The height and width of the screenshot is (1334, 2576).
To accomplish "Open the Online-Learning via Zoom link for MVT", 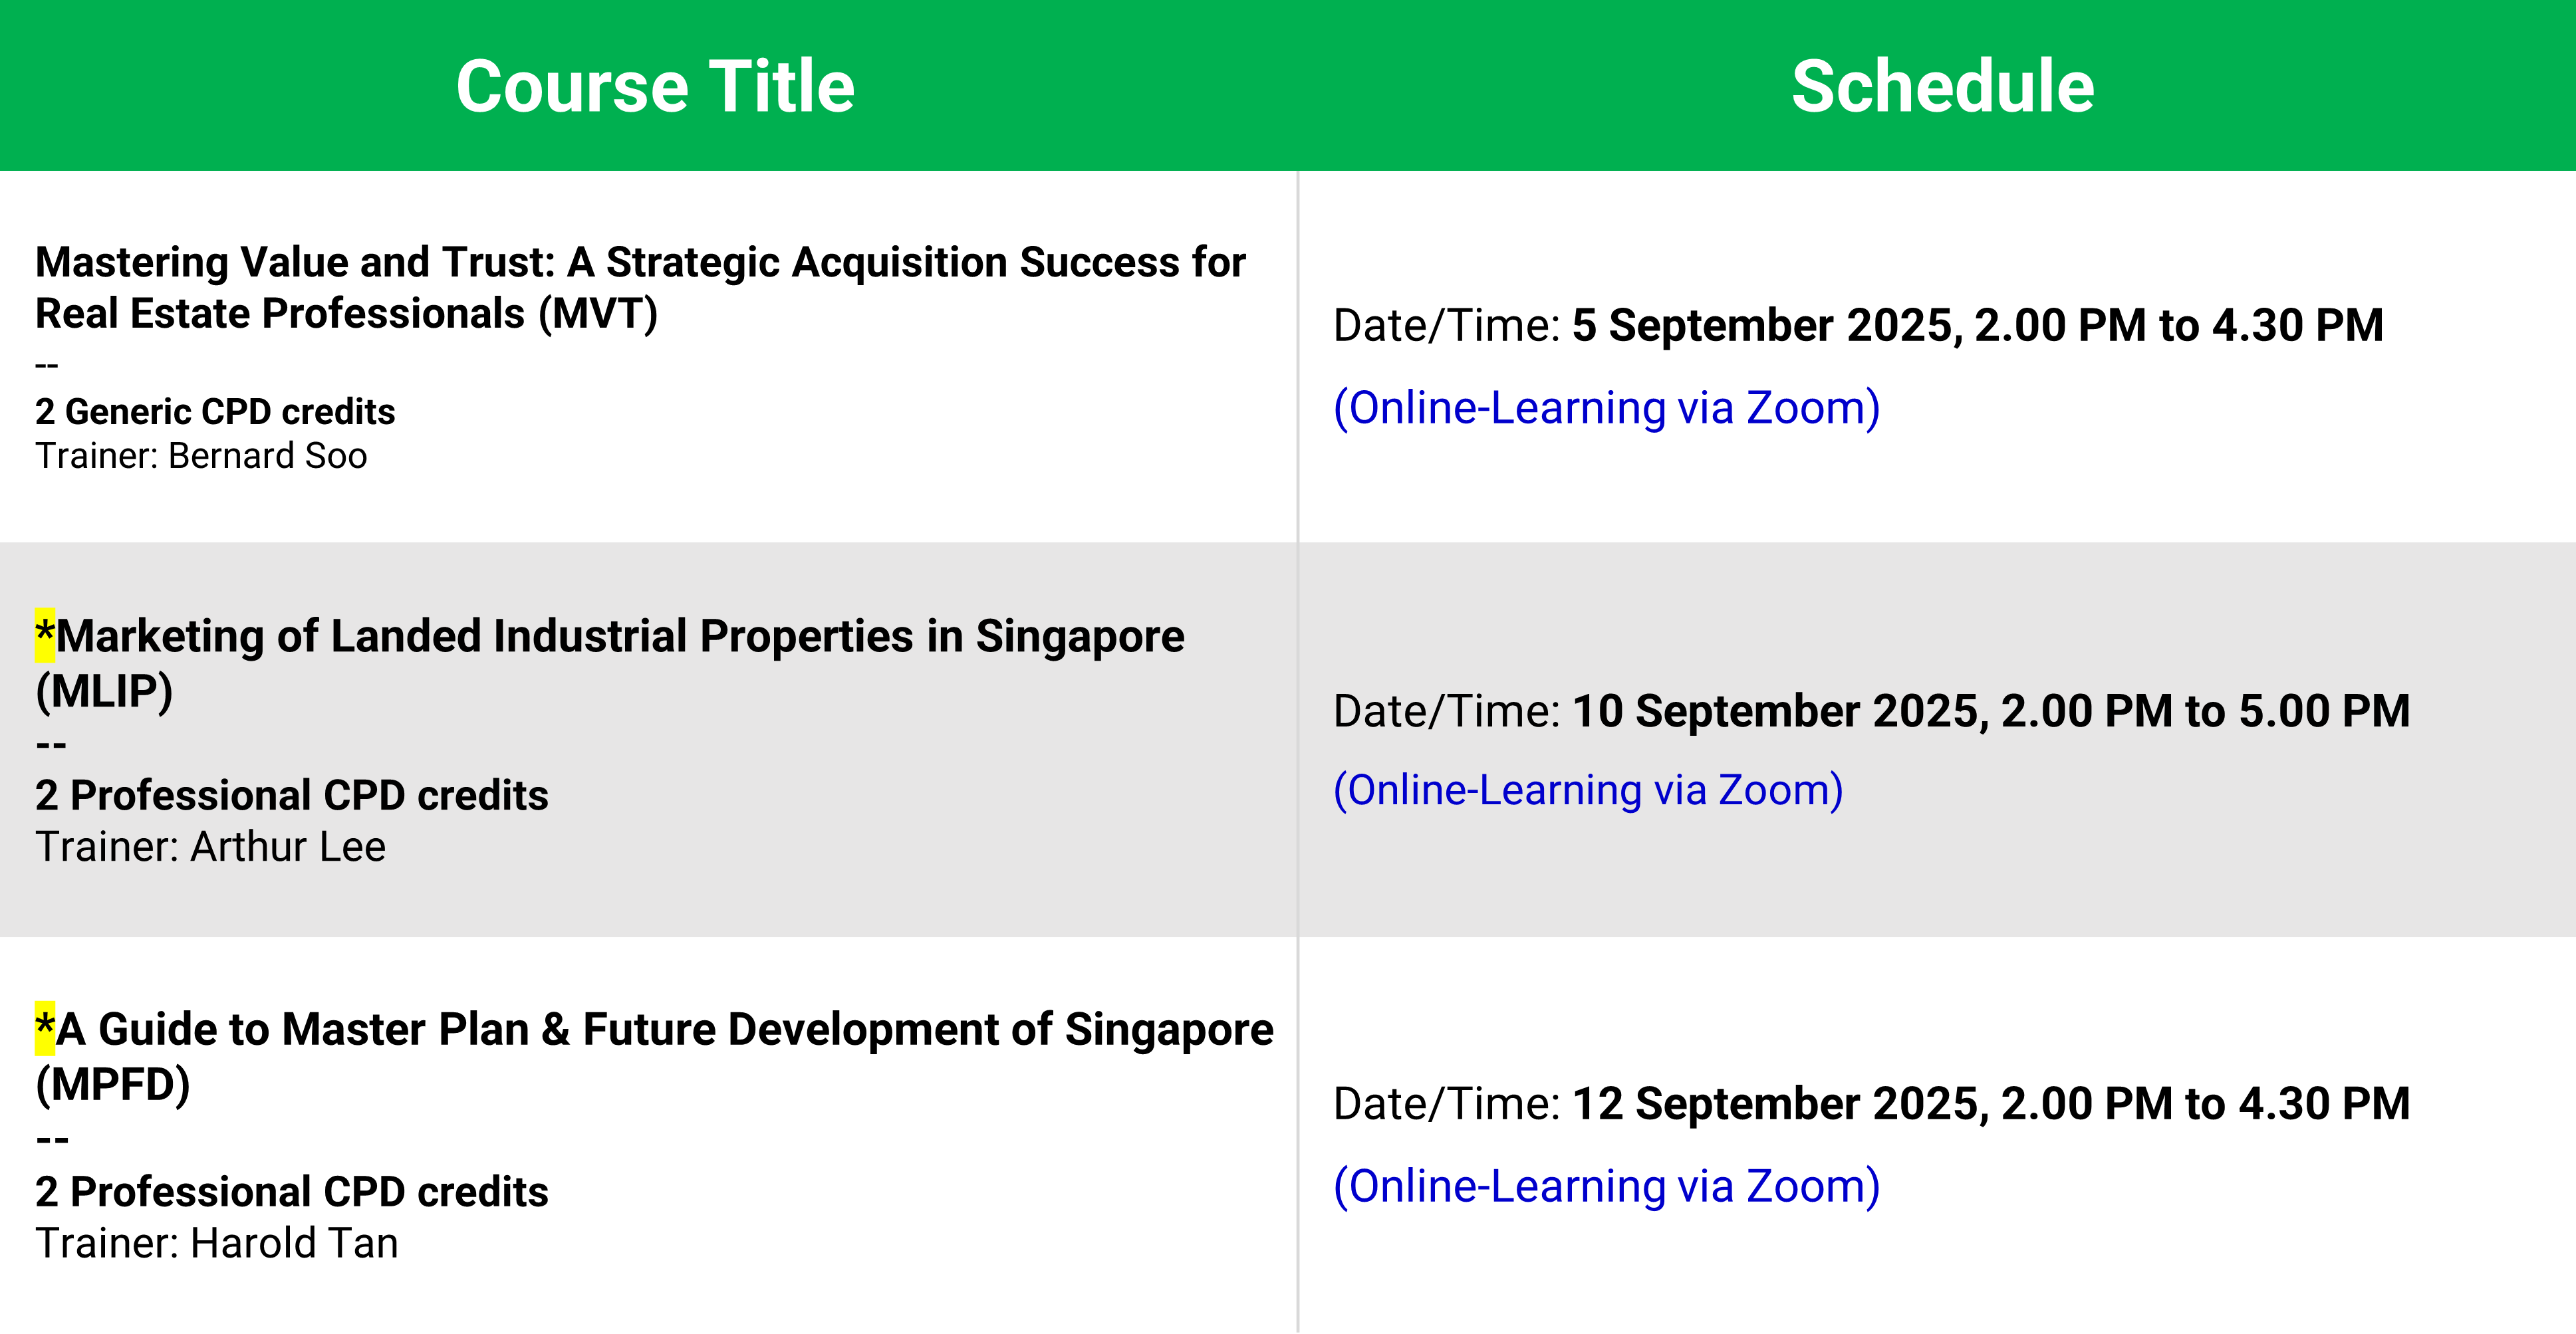I will pyautogui.click(x=1606, y=407).
